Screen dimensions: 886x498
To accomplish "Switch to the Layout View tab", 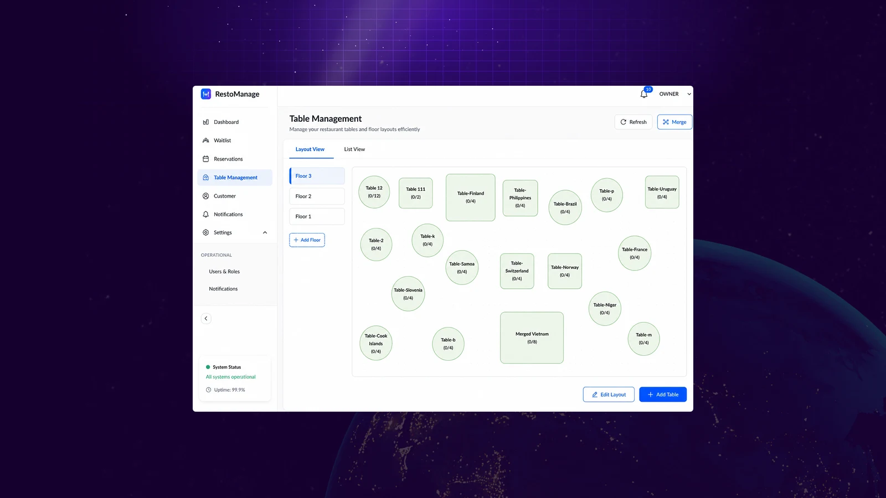I will coord(310,149).
